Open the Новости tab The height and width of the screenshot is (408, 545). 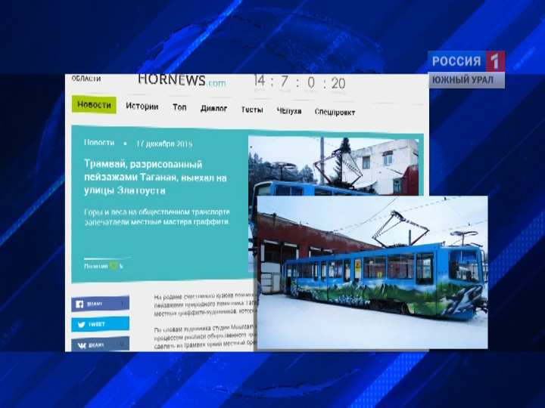tap(94, 105)
